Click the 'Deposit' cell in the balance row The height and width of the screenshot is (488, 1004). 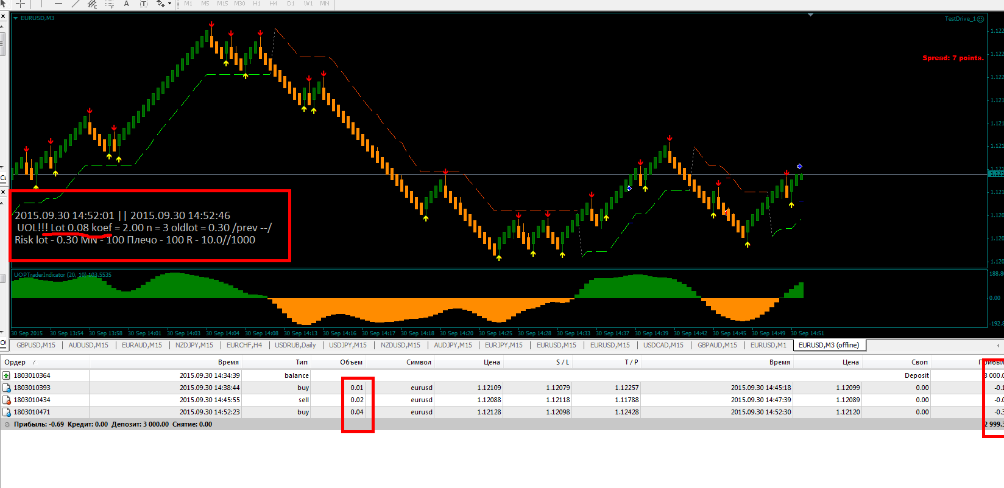[917, 375]
